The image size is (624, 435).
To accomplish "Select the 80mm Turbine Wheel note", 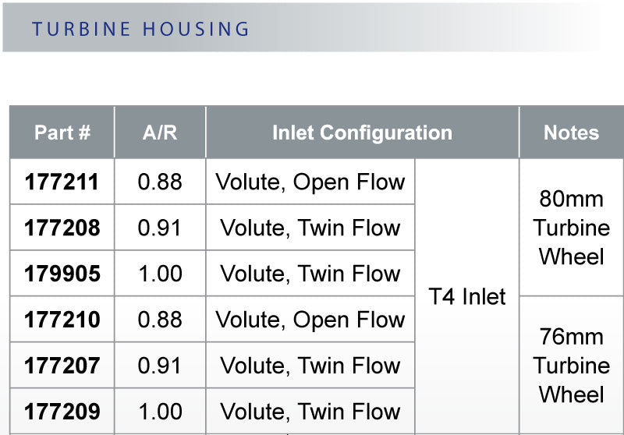I will pyautogui.click(x=571, y=228).
